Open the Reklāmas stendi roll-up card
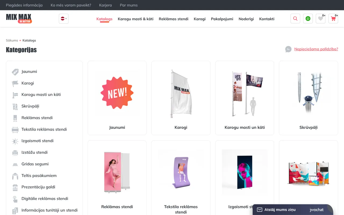The width and height of the screenshot is (344, 215). [117, 178]
